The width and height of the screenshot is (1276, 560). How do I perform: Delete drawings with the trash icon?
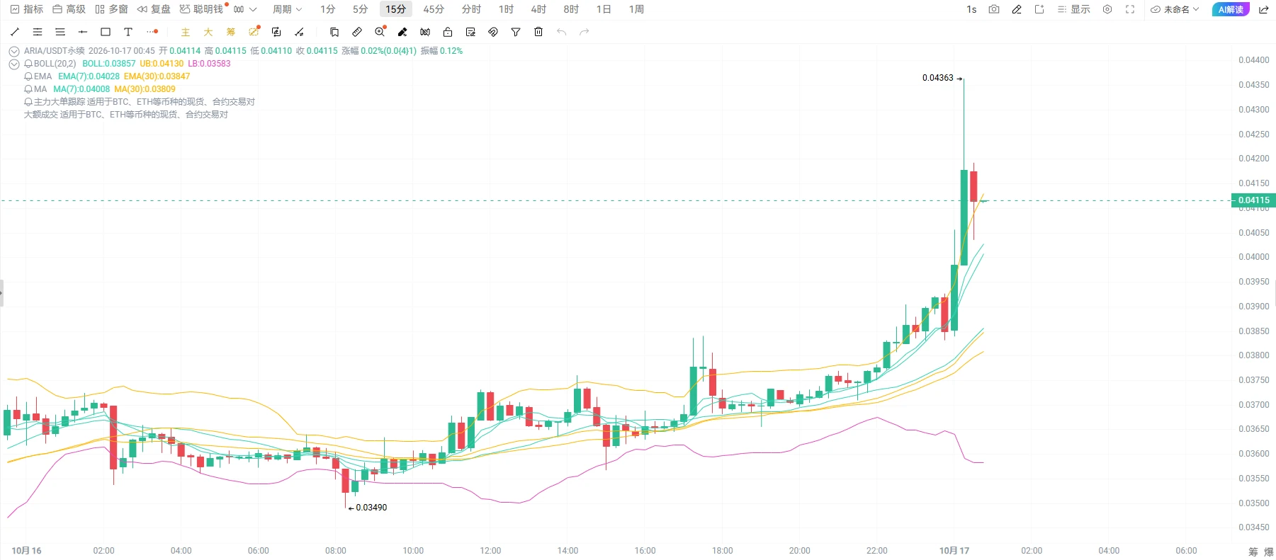click(538, 32)
